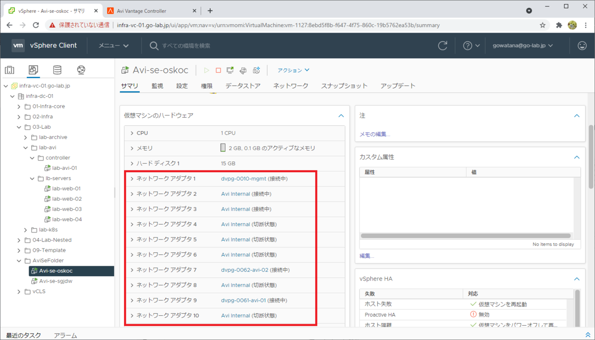Click the browser address bar URL
Viewport: 595px width, 340px height.
(278, 25)
